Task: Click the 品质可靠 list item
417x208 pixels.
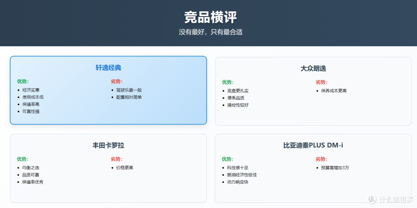Action: click(x=31, y=175)
